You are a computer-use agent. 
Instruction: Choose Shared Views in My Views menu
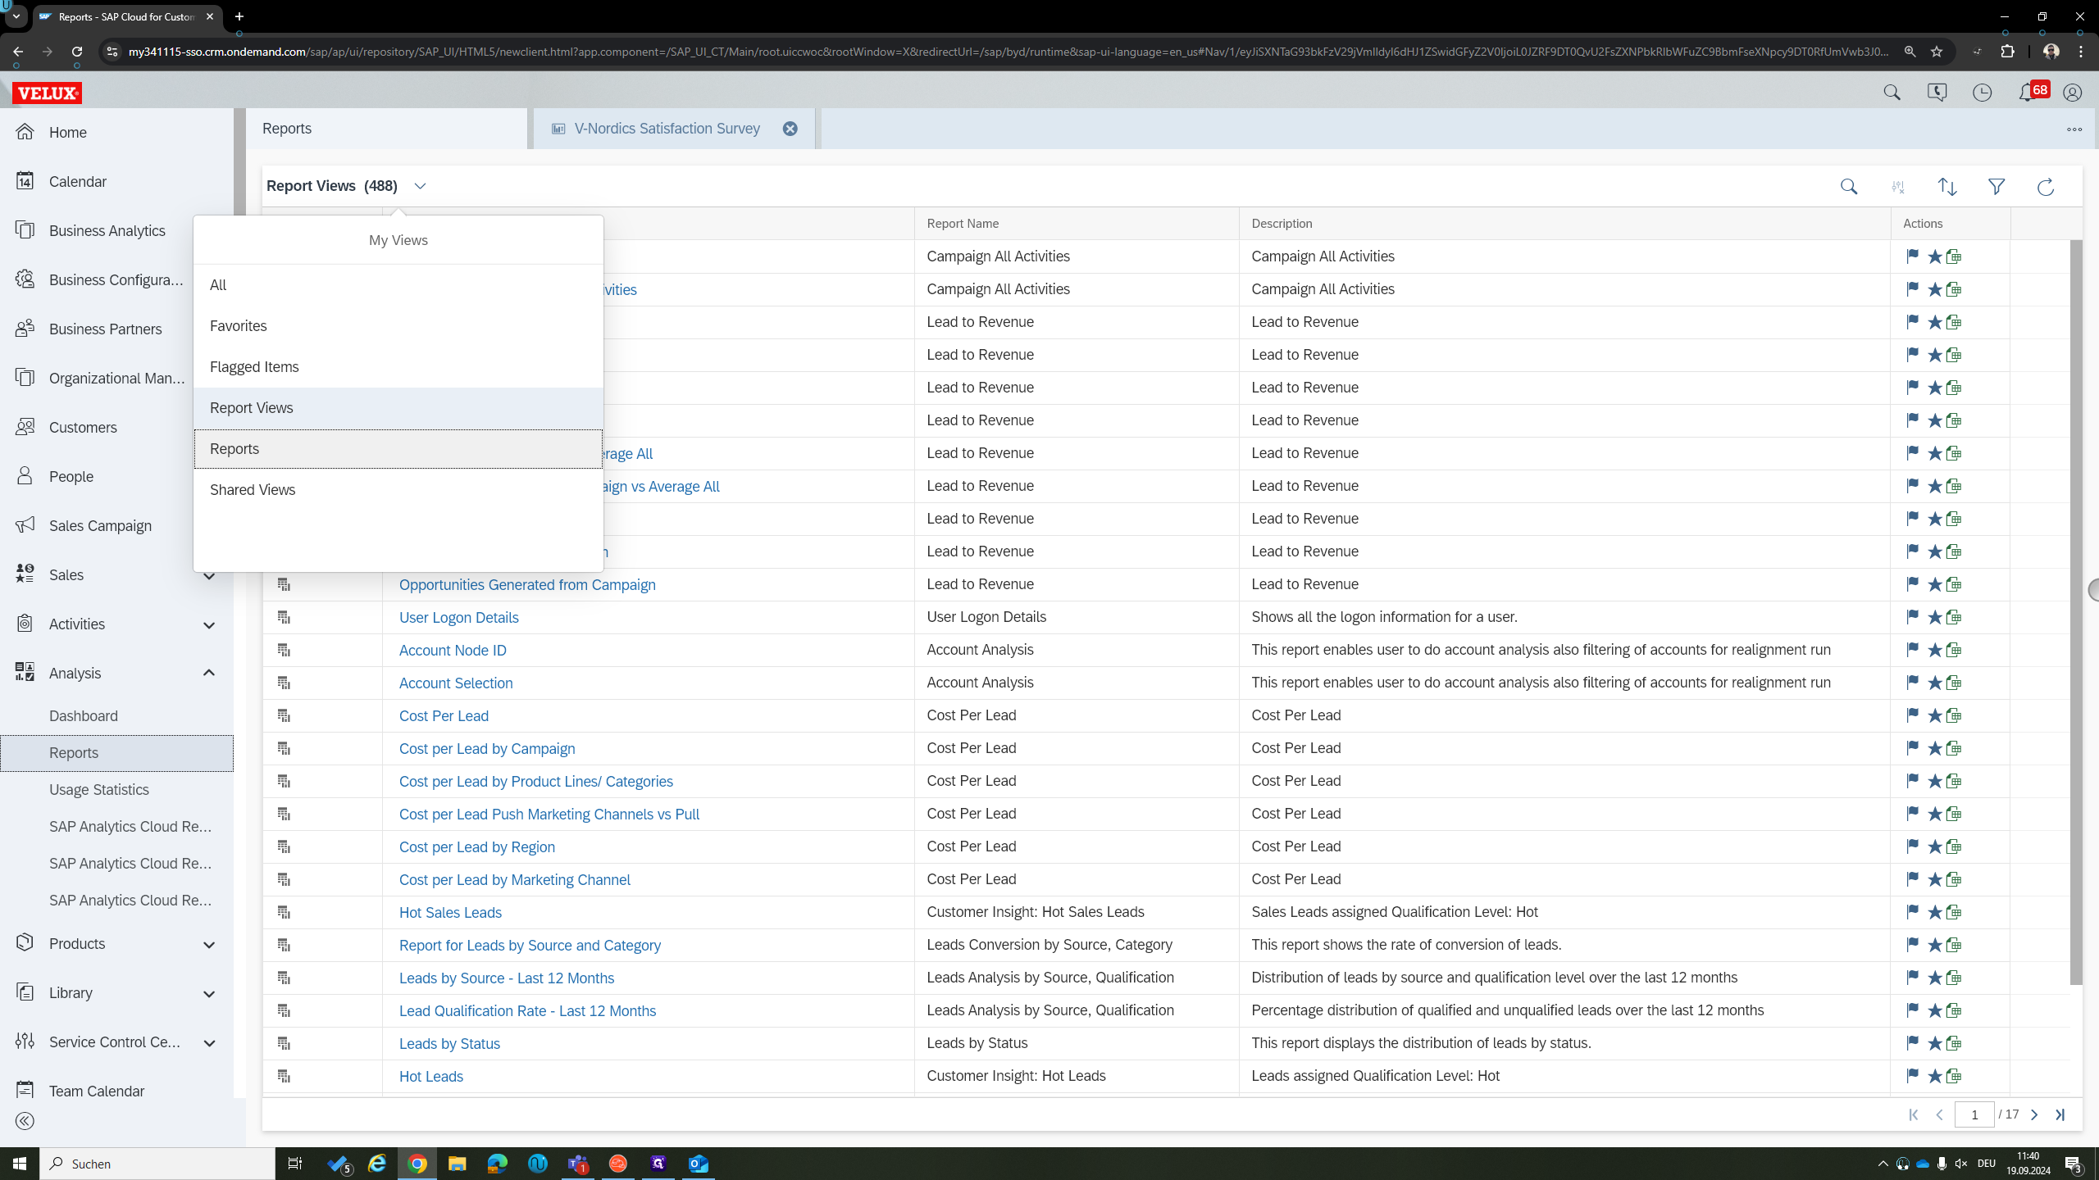tap(398, 490)
